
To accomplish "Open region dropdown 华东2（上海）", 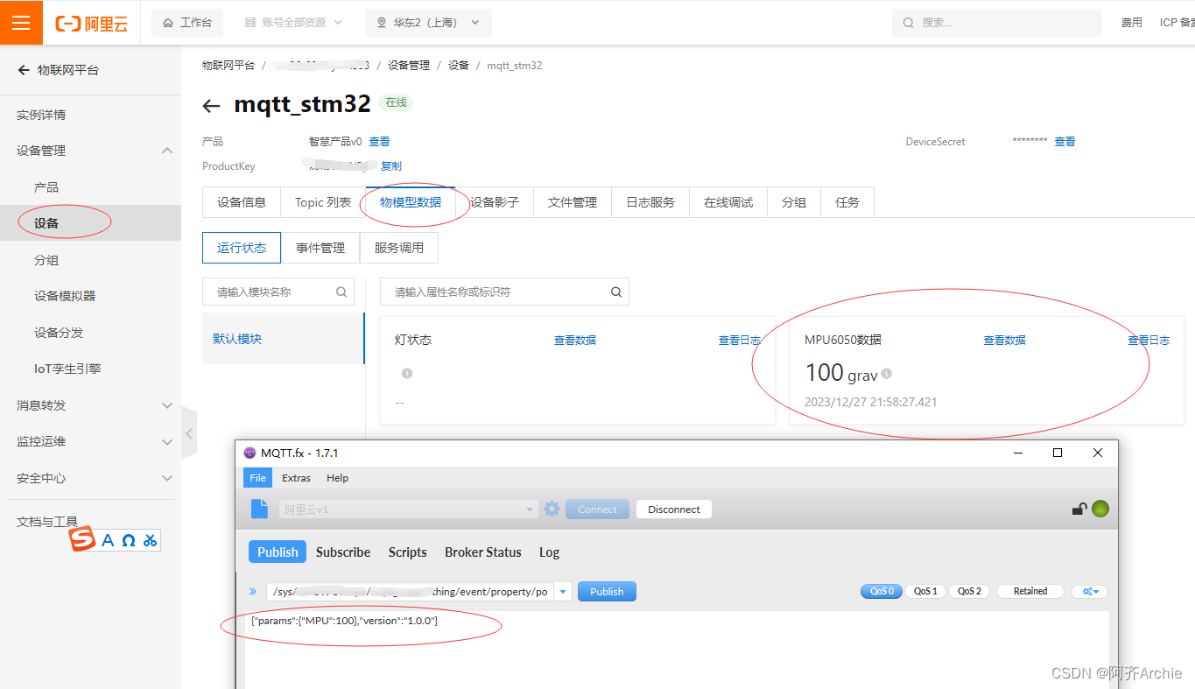I will click(428, 23).
